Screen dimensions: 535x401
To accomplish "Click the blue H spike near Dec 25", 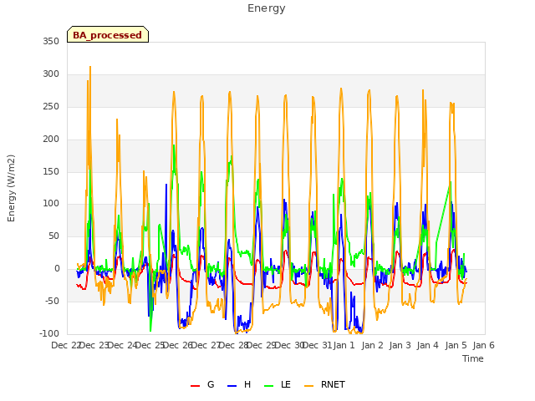I will (166, 185).
